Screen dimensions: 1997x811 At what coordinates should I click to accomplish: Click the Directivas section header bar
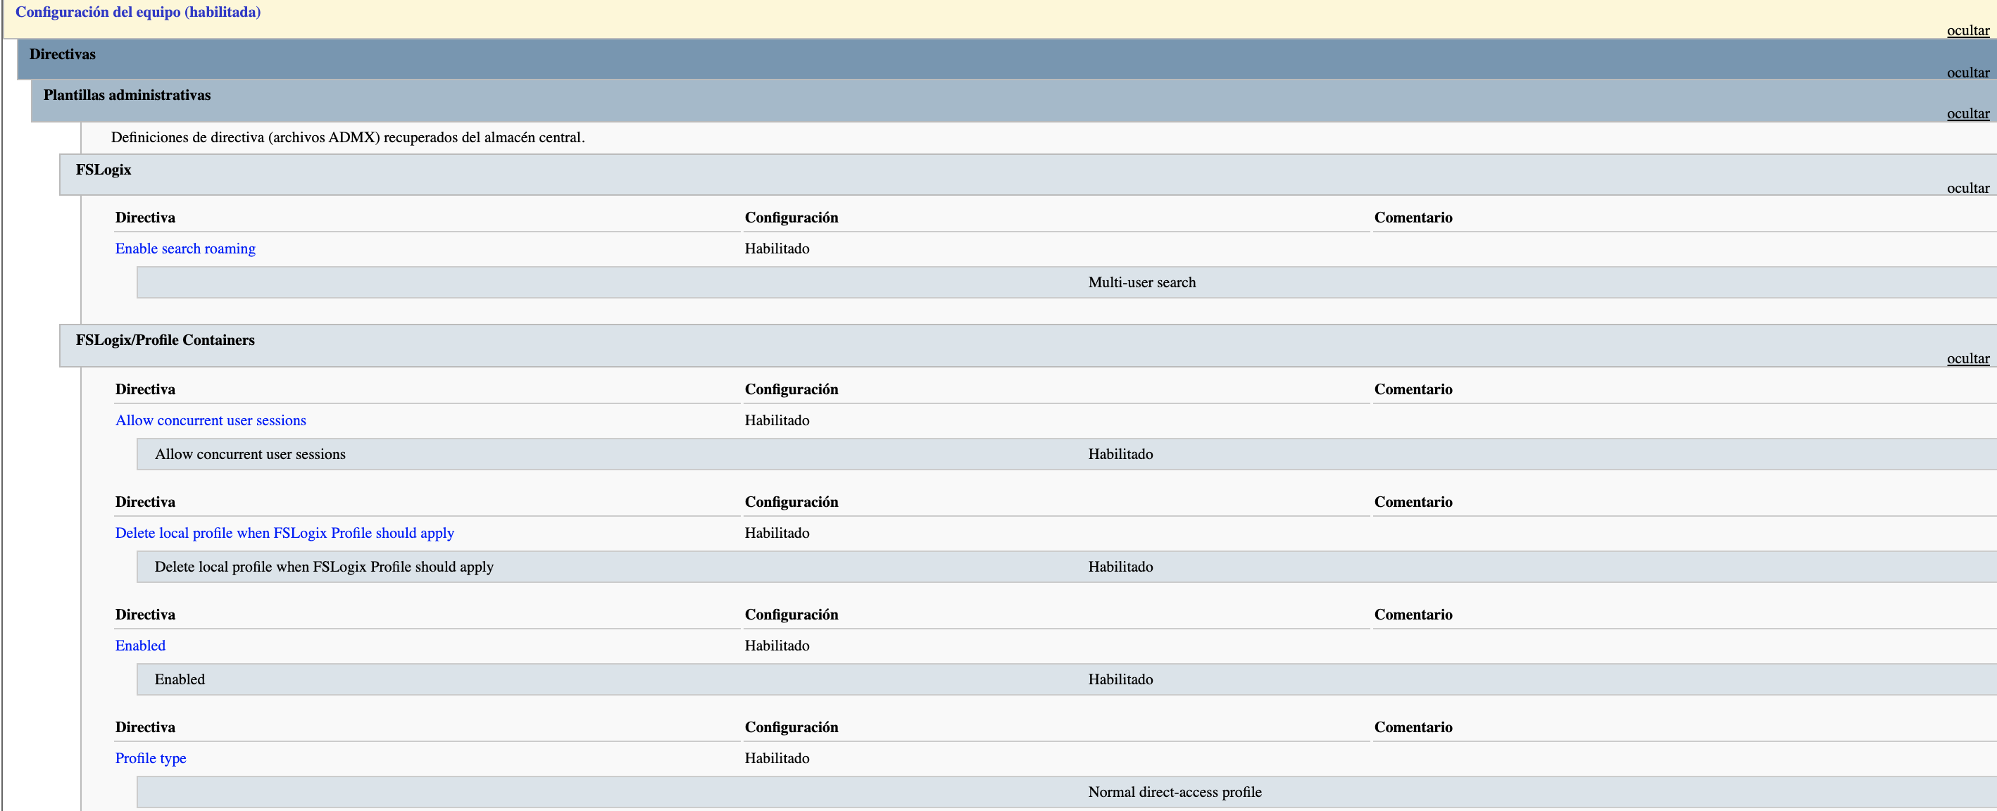(x=62, y=54)
